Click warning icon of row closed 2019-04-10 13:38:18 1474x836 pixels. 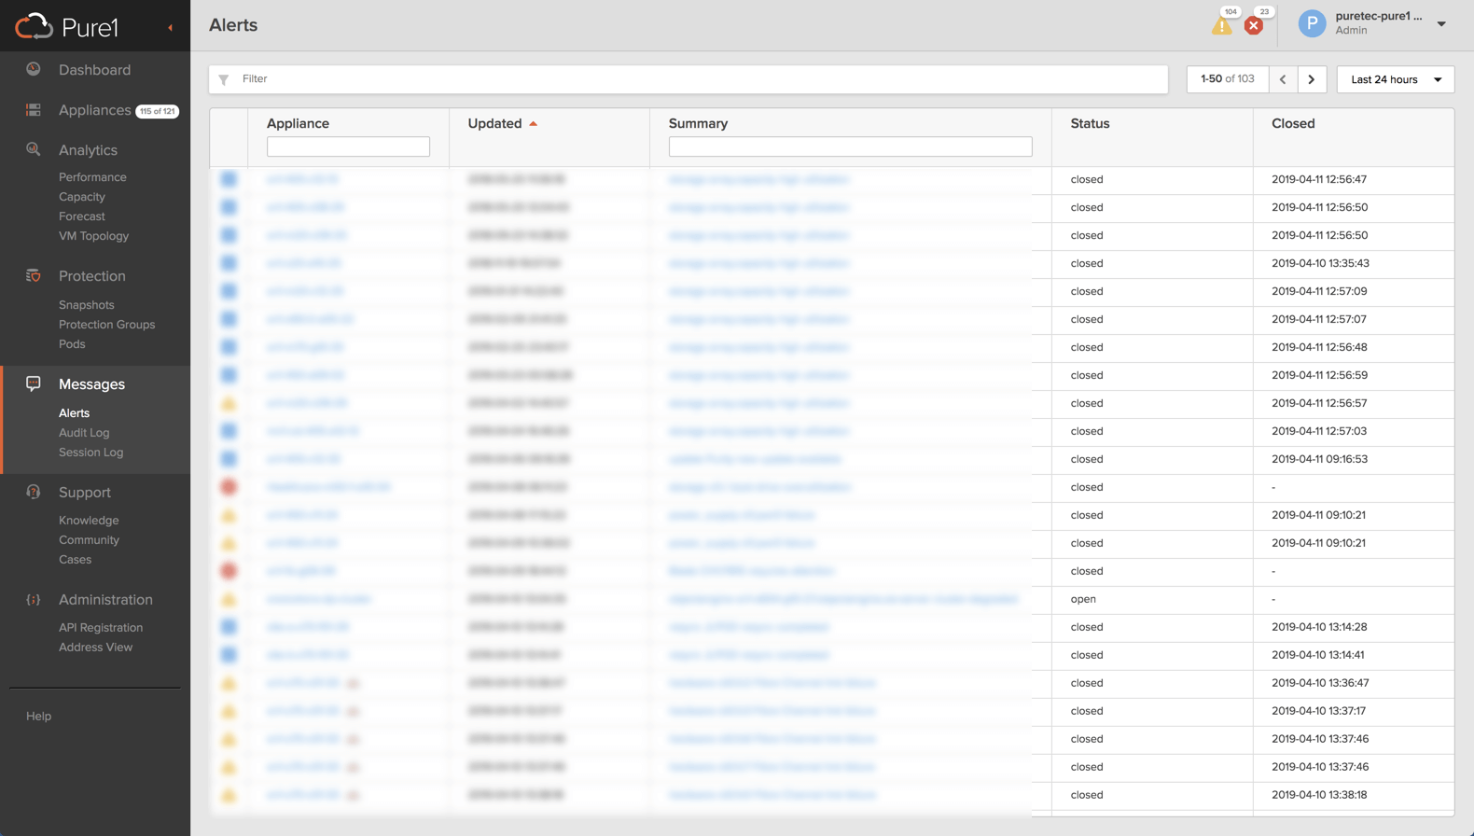coord(229,795)
